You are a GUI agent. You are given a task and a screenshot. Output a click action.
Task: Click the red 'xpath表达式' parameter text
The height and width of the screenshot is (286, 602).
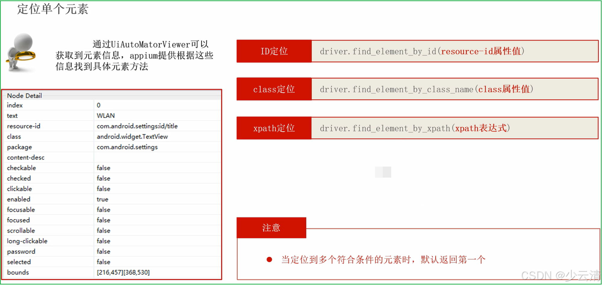[x=481, y=128]
